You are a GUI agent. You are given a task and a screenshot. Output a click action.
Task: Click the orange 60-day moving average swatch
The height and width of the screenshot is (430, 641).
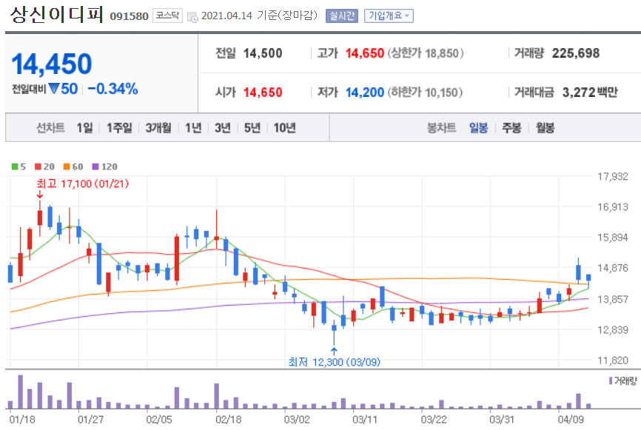(x=67, y=167)
